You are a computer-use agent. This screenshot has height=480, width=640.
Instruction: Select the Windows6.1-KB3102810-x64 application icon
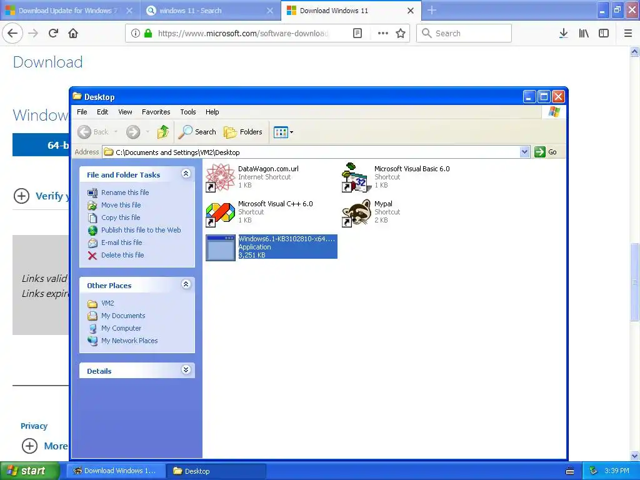[x=221, y=247]
